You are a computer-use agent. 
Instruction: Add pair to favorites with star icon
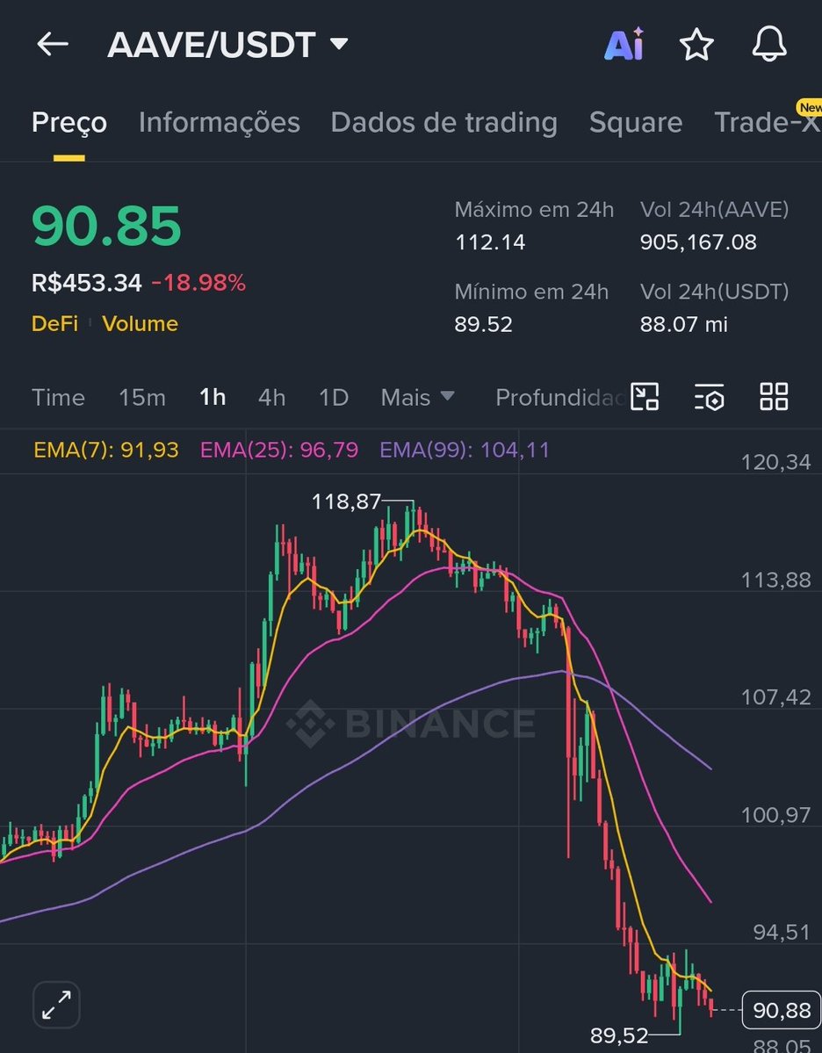click(x=696, y=45)
